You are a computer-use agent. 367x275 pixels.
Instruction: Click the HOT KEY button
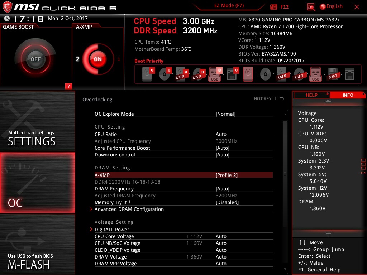(263, 99)
